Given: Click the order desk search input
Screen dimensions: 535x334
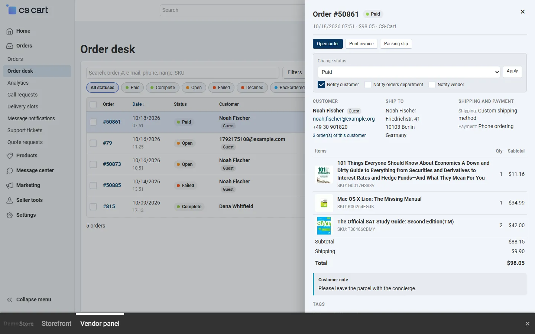Looking at the screenshot, I should (x=183, y=73).
